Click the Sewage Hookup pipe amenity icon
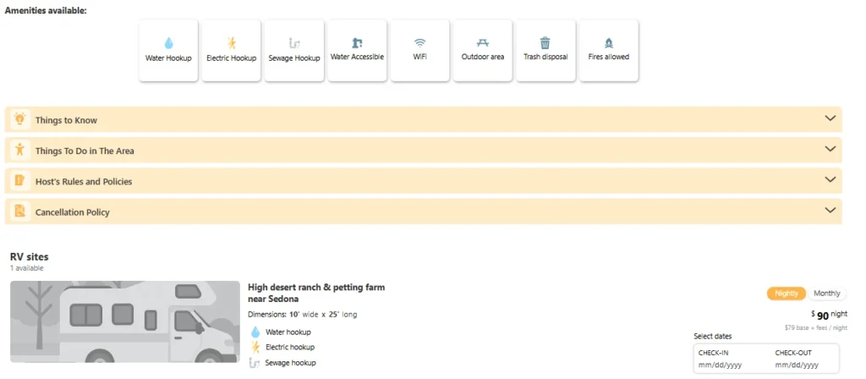Screen dimensions: 866x379 pos(293,43)
